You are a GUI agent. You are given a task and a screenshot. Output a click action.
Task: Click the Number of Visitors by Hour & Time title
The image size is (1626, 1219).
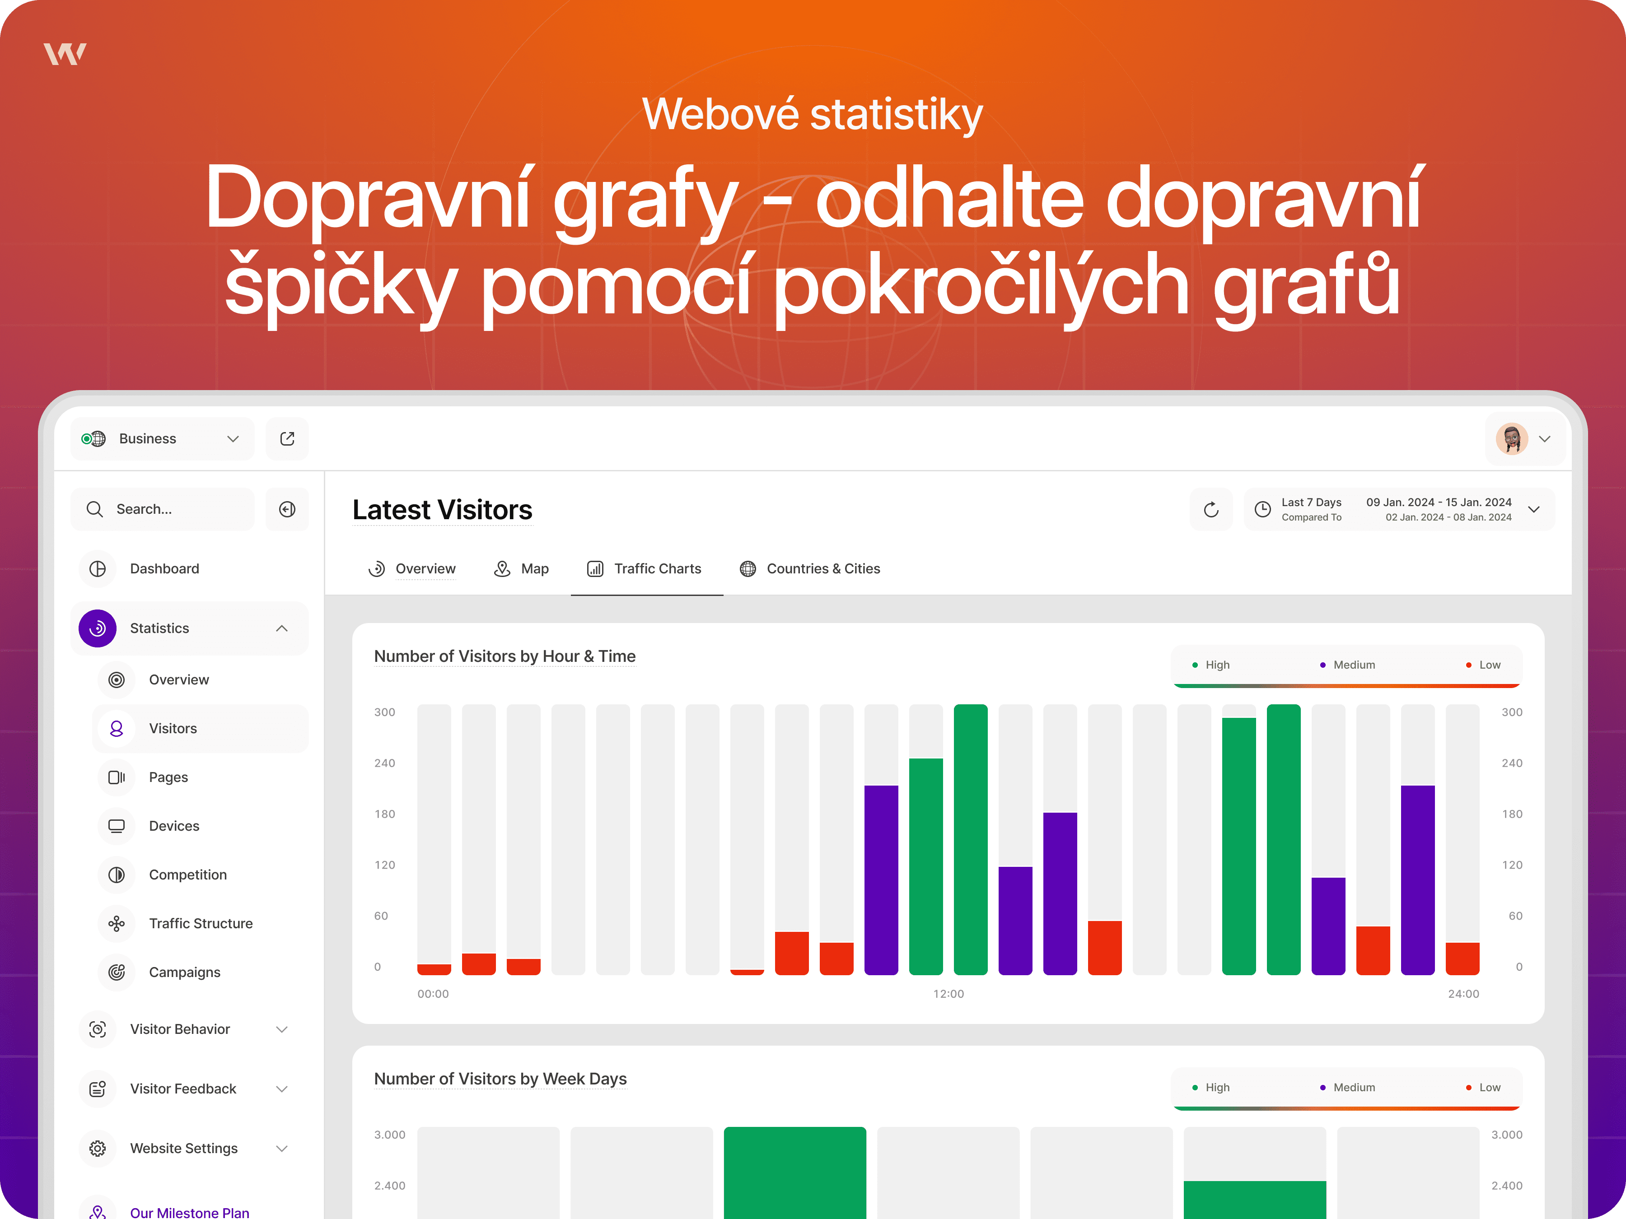coord(505,656)
